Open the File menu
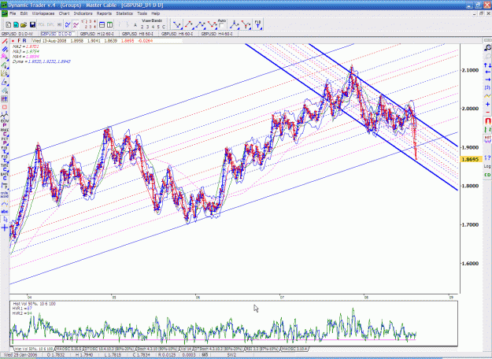 13,13
